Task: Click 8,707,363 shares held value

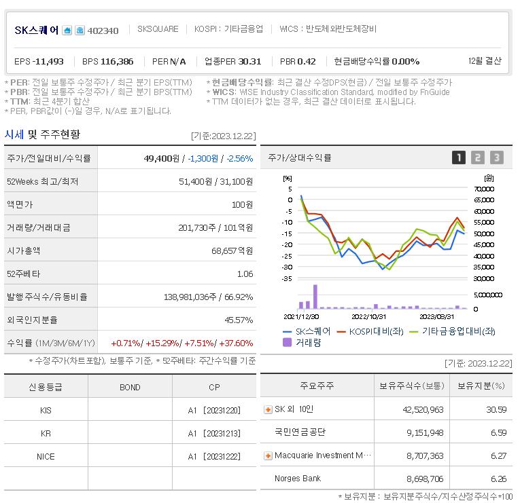Action: [425, 456]
